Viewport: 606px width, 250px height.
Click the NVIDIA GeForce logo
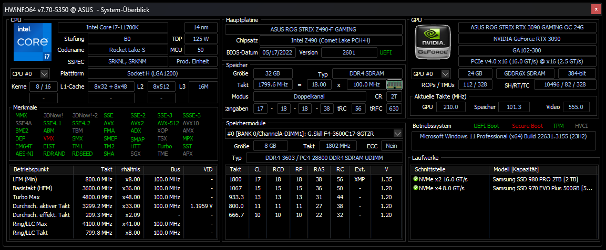pos(432,42)
